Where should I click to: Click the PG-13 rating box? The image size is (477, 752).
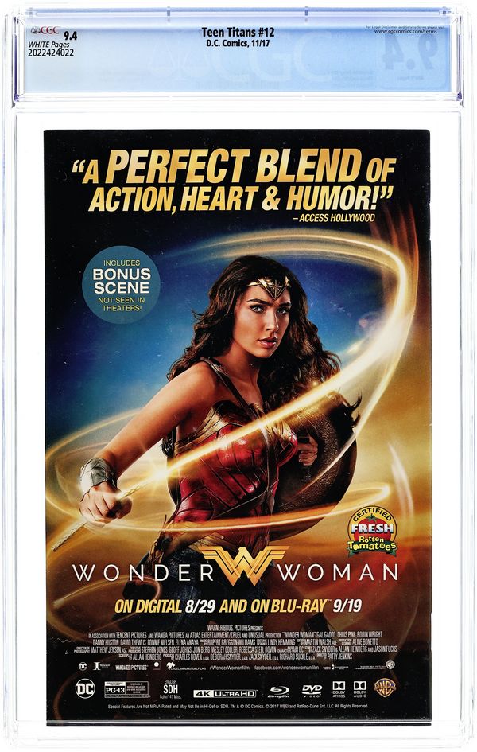tap(126, 689)
